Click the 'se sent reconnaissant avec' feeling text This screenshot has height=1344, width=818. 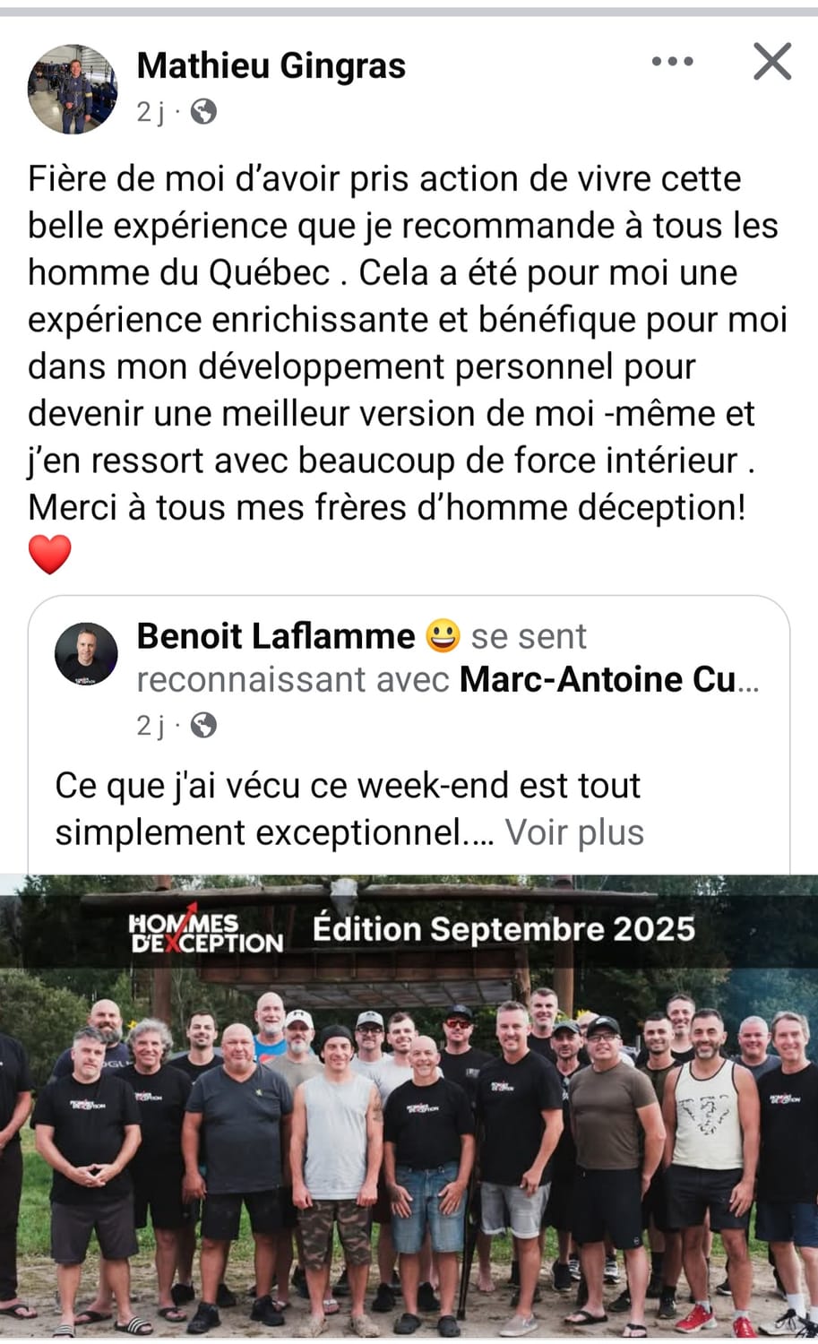point(361,658)
